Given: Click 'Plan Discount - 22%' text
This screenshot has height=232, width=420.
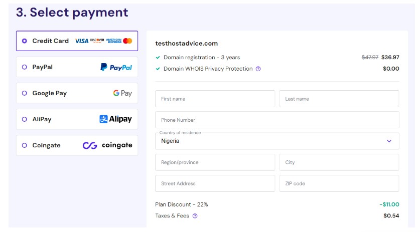Looking at the screenshot, I should 182,204.
